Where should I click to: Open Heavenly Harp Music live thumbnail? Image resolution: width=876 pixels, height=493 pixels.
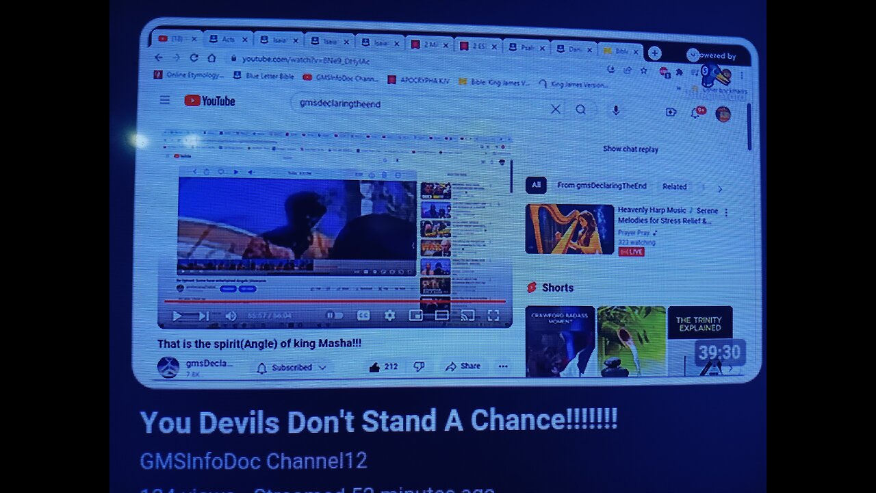pos(569,229)
